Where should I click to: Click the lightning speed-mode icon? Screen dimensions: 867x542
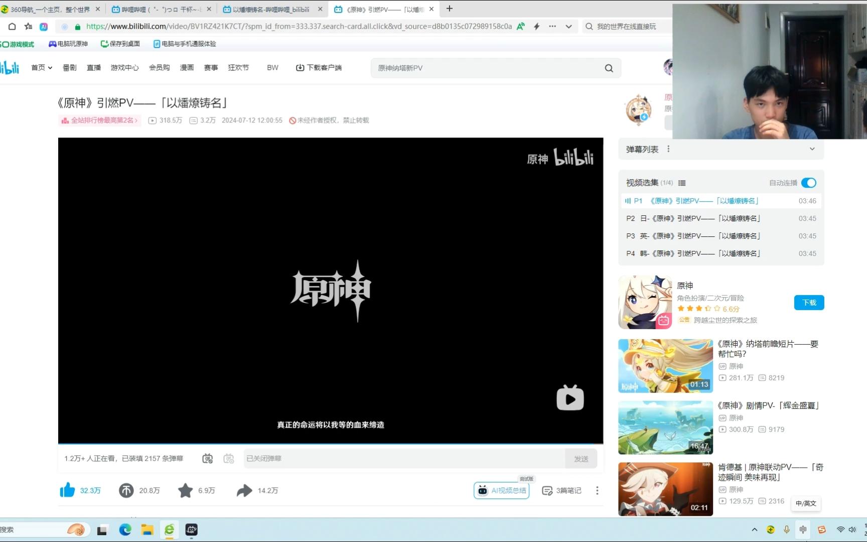(536, 27)
